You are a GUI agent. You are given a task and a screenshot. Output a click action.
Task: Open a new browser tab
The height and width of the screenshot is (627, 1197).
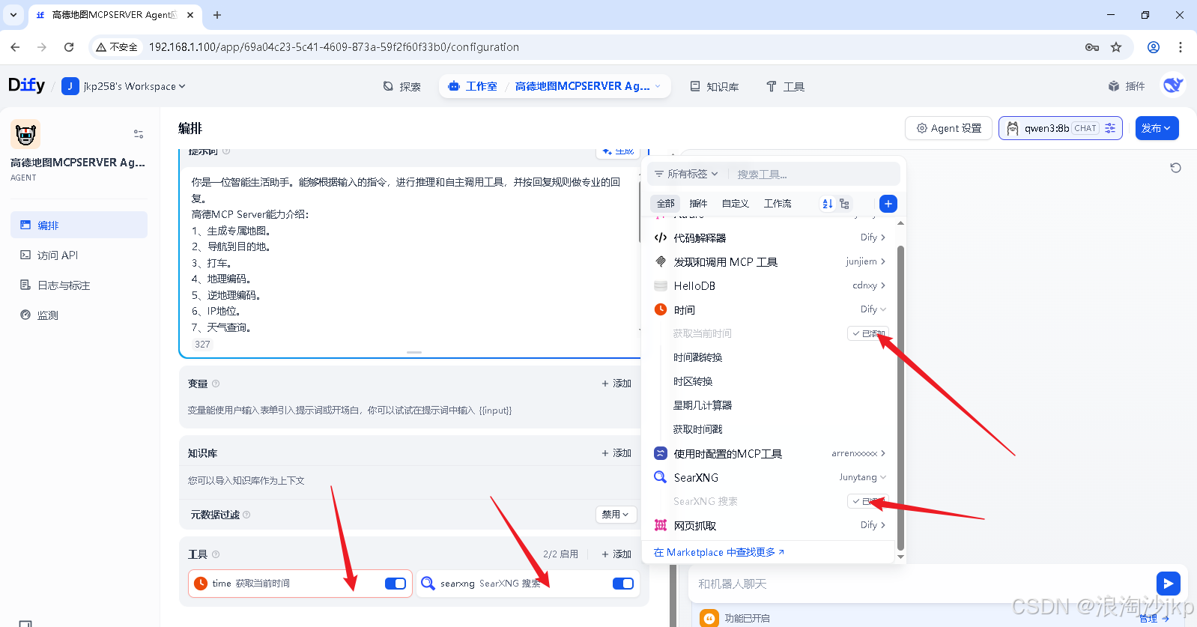[217, 15]
